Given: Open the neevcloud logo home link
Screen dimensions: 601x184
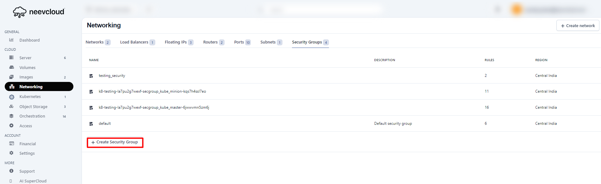Looking at the screenshot, I should click(39, 12).
